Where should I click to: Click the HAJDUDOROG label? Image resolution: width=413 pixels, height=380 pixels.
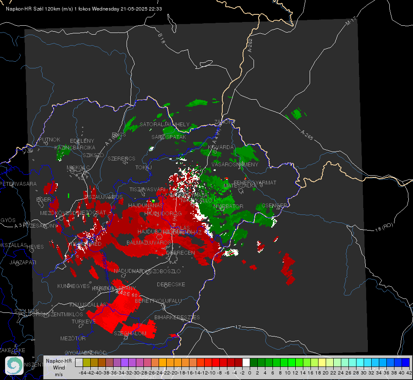163,213
